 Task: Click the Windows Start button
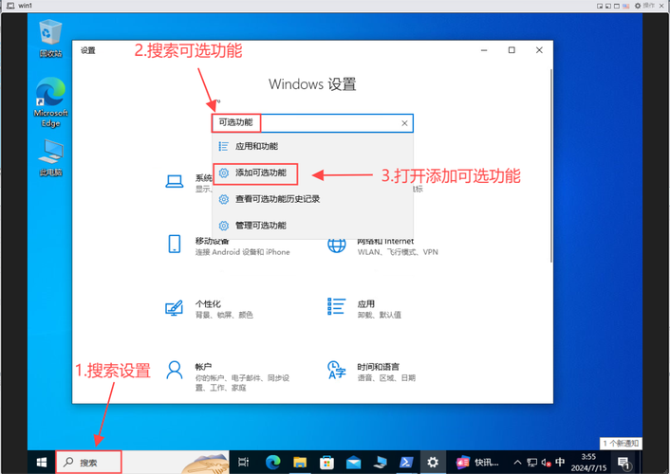point(42,462)
